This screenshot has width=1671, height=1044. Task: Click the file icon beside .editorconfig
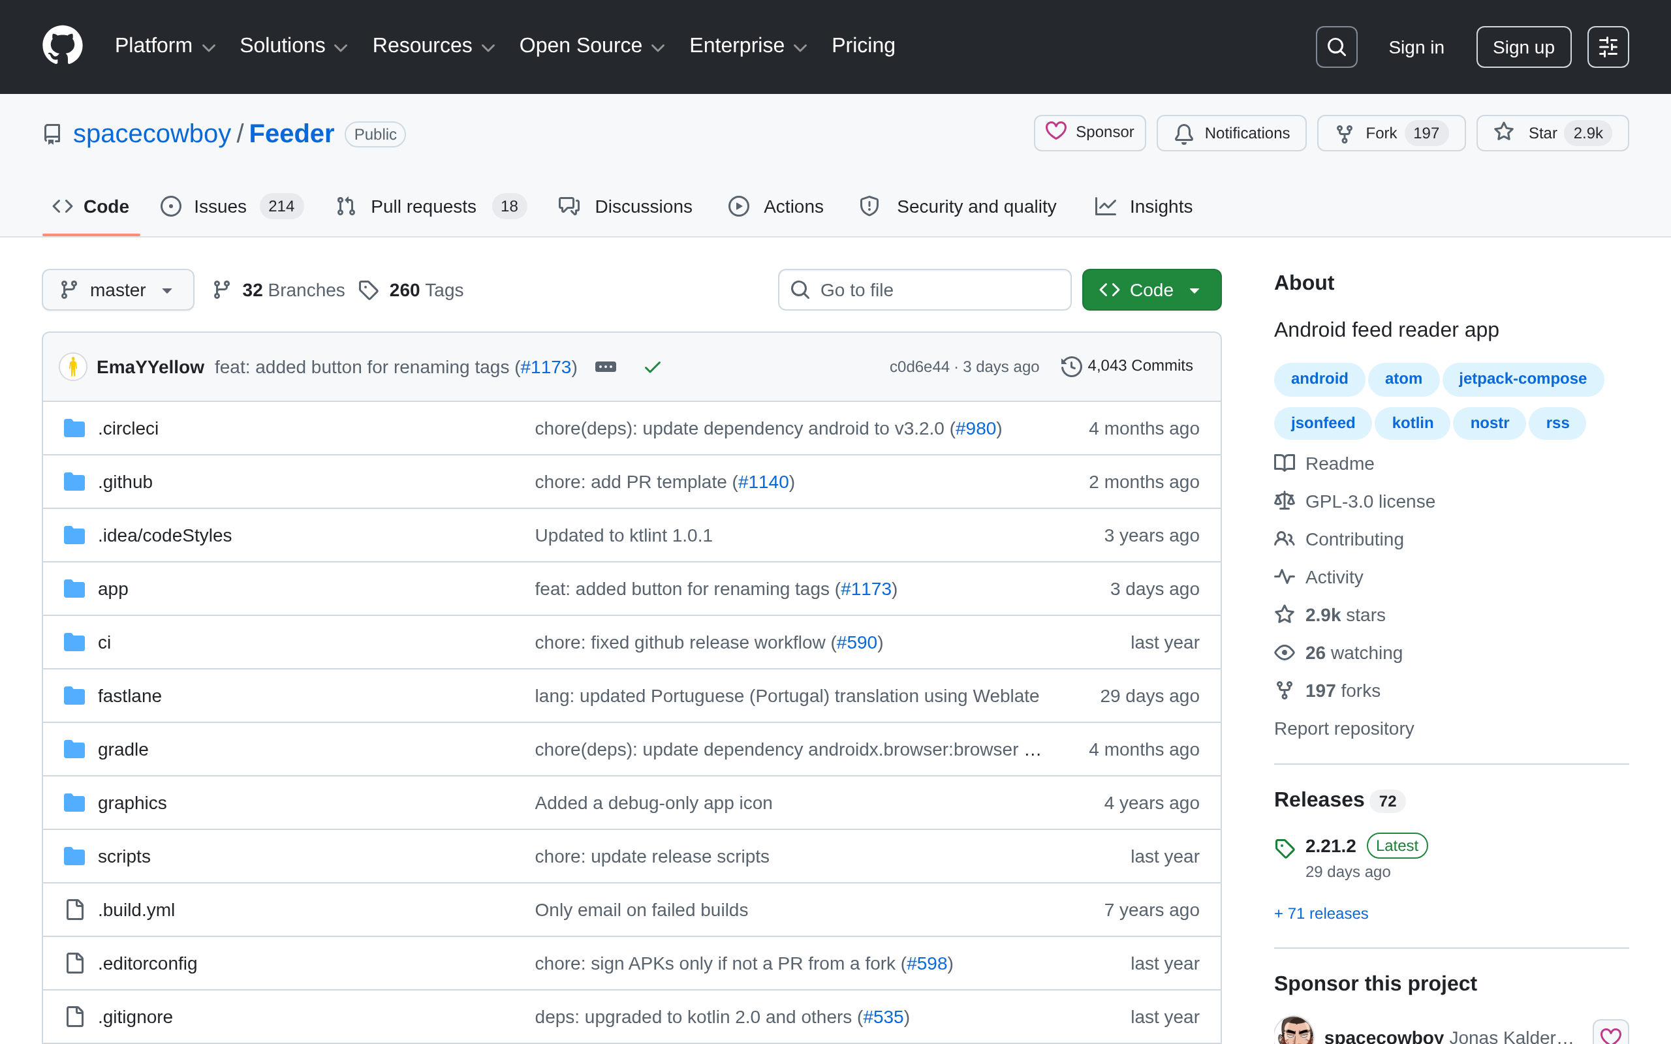coord(74,963)
